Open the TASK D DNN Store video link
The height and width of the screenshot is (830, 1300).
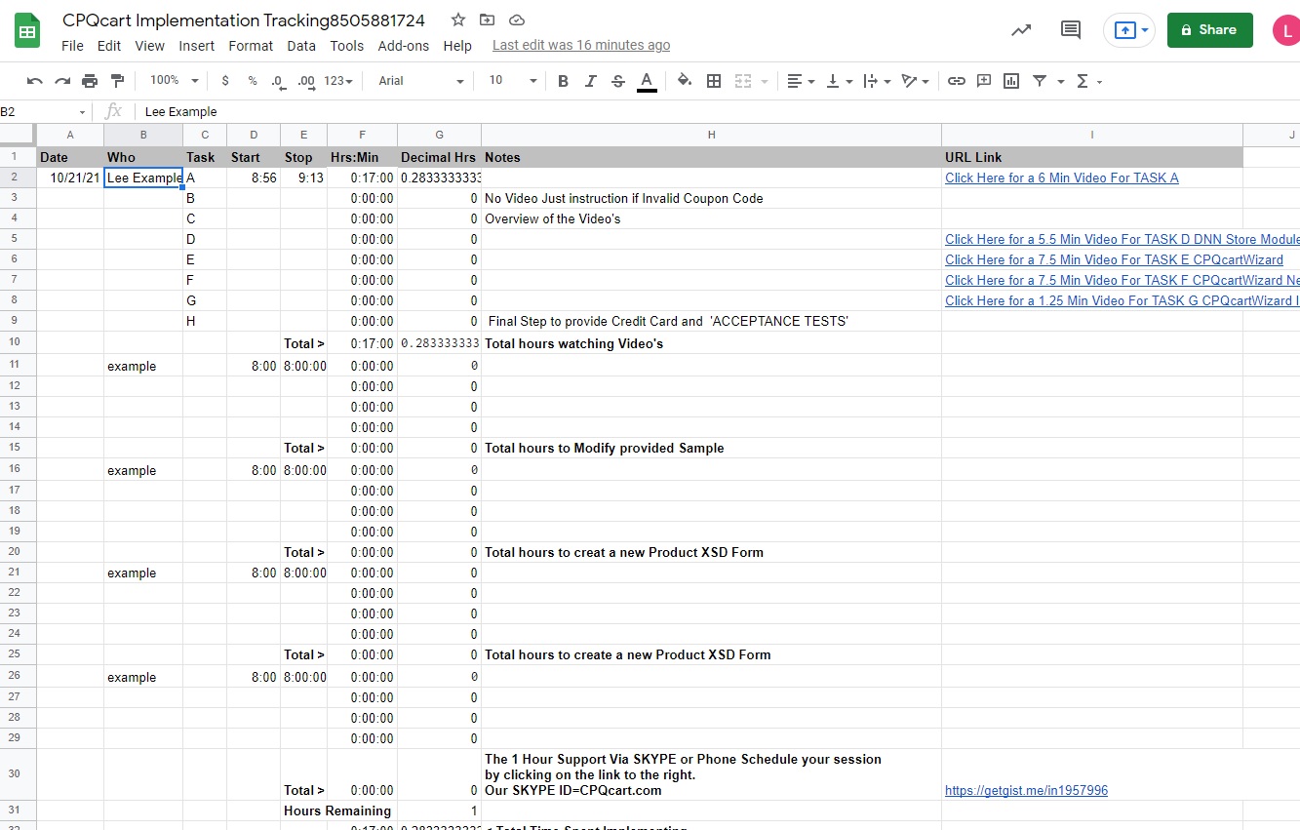pyautogui.click(x=1123, y=239)
